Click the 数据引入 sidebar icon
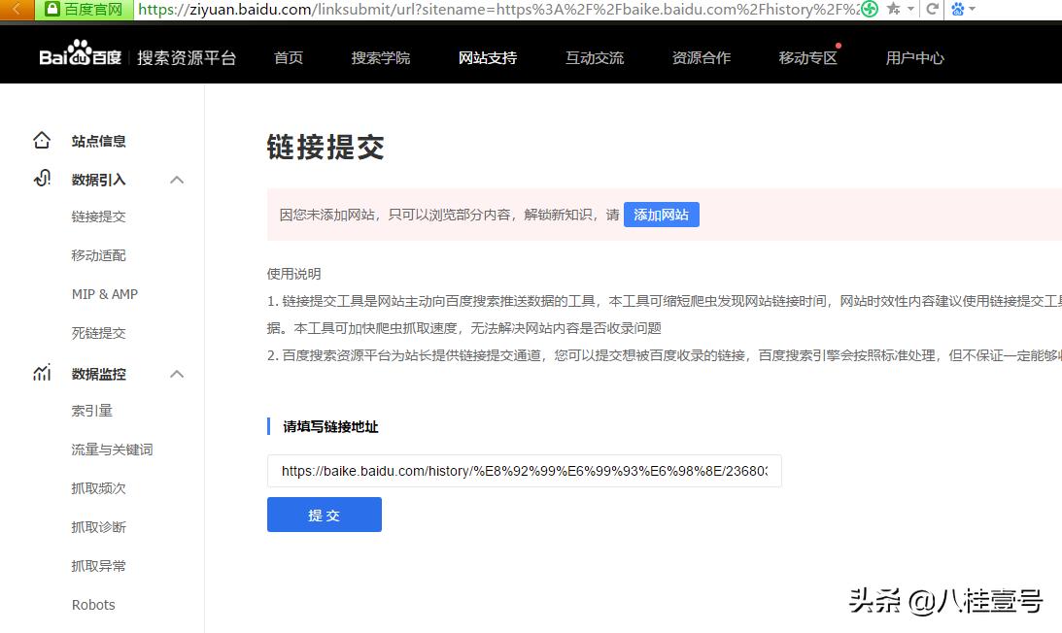Image resolution: width=1062 pixels, height=633 pixels. (x=42, y=179)
